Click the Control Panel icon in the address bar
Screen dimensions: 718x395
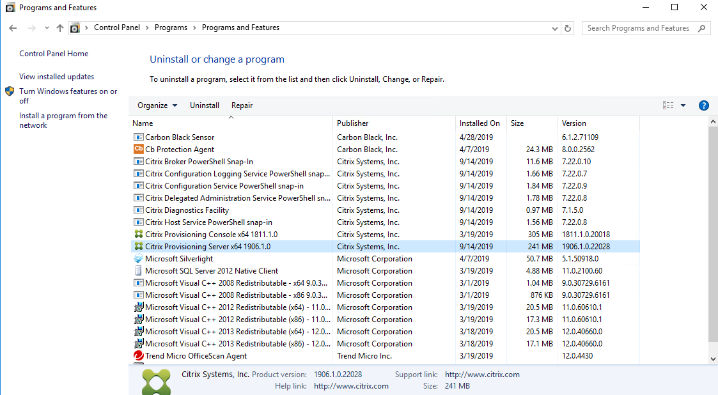(75, 28)
